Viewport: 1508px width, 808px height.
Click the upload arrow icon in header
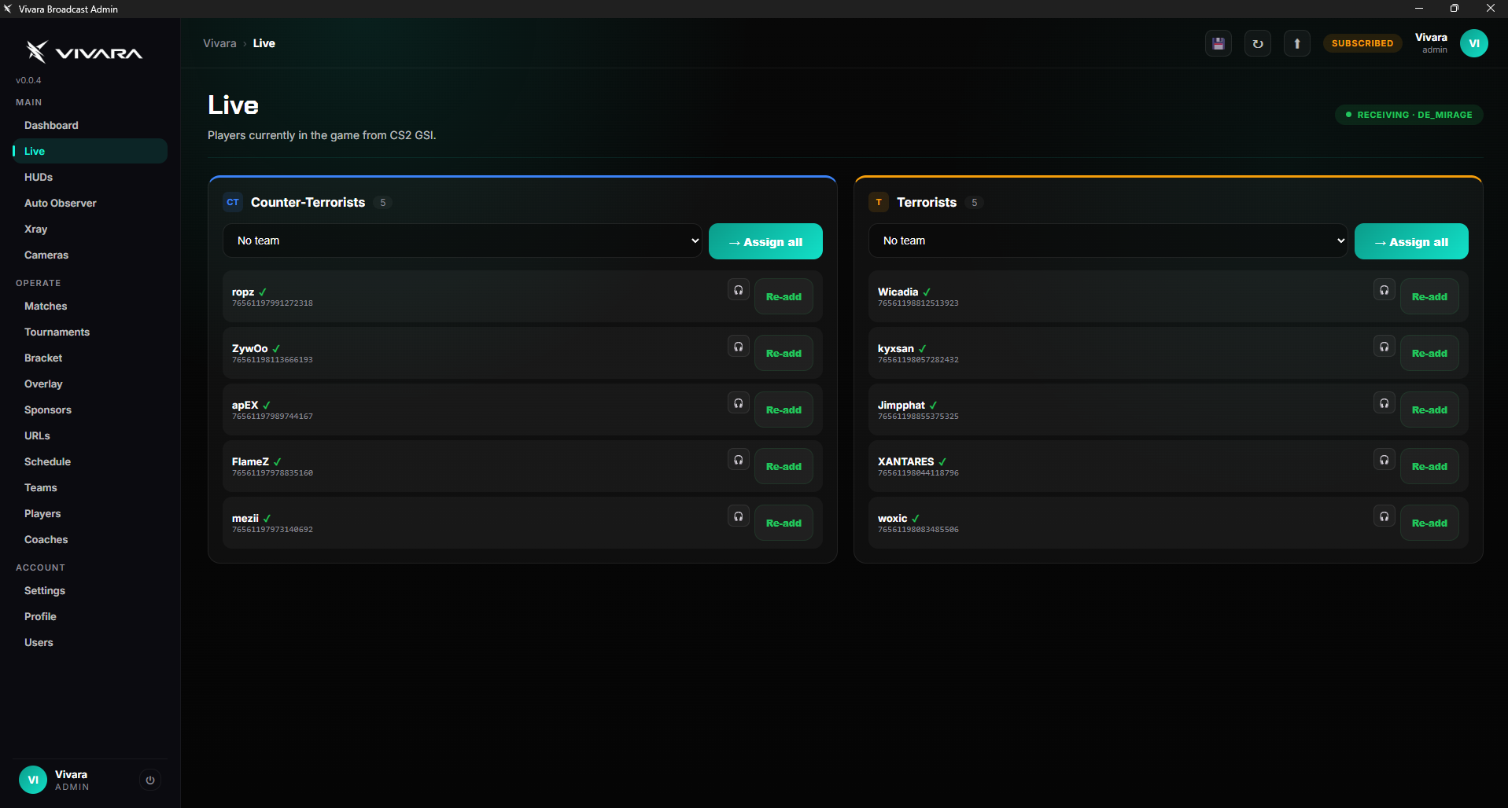click(x=1297, y=43)
